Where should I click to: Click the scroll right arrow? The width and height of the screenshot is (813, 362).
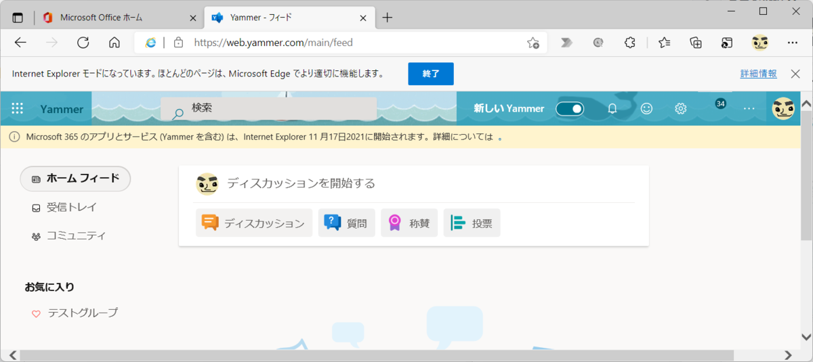(x=788, y=355)
